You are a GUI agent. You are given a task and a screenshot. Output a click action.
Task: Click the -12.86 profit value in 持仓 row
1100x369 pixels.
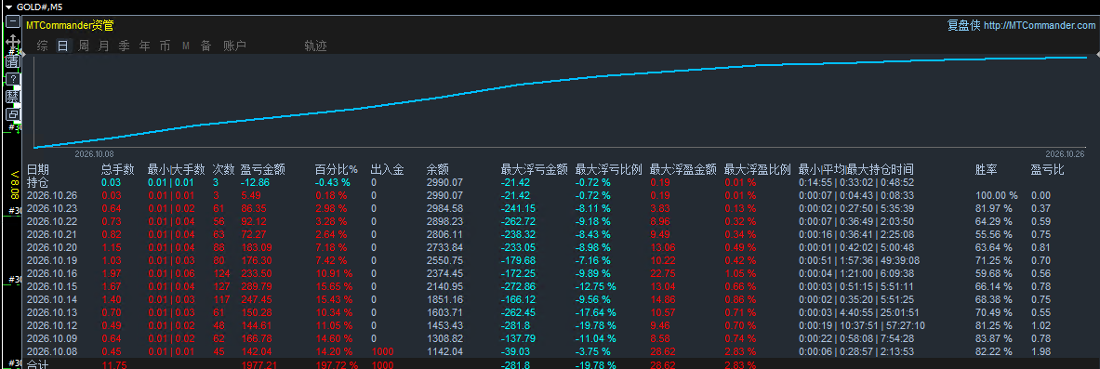[x=255, y=182]
